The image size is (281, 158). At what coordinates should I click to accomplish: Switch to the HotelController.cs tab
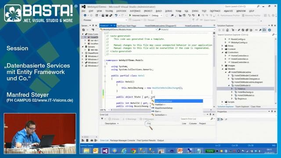[x=193, y=26]
